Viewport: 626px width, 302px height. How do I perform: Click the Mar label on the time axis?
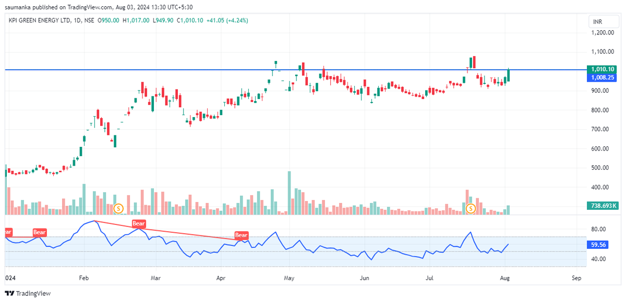[155, 278]
